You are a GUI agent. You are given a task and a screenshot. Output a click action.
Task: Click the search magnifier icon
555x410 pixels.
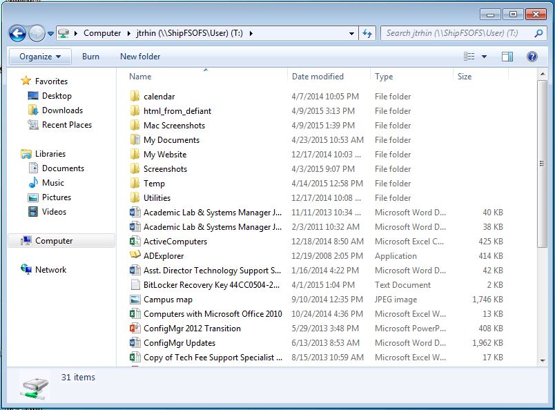click(x=538, y=33)
